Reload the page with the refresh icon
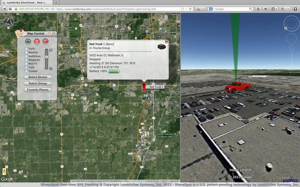This screenshot has height=187, width=300. click(190, 9)
